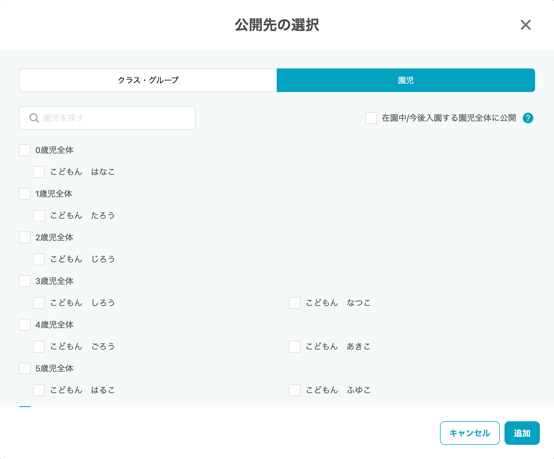Viewport: 554px width, 459px height.
Task: Enable 在園中/今後入園する園児全体に公開 checkbox
Action: tap(371, 118)
